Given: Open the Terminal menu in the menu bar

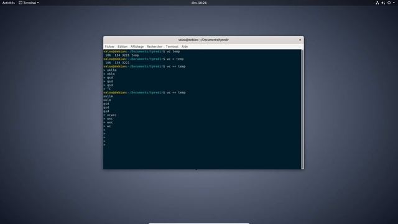Looking at the screenshot, I should point(172,47).
